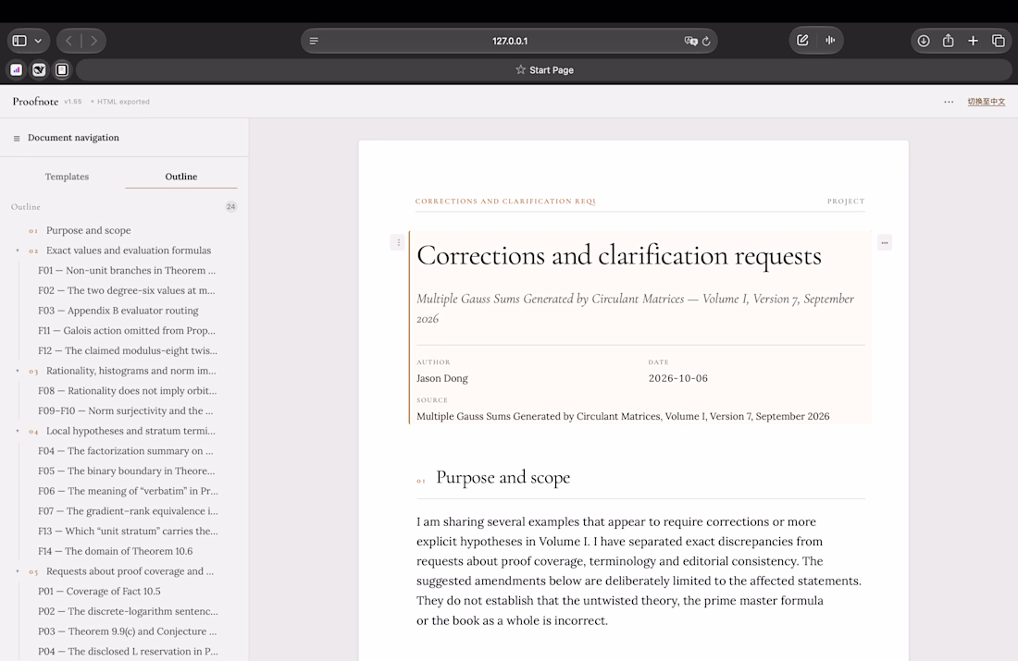Open the page menu icon in address bar

click(314, 41)
